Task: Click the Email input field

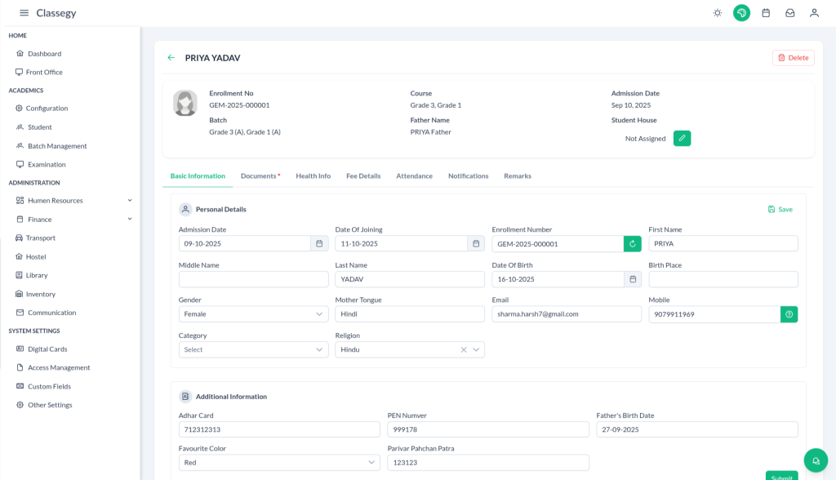Action: coord(566,314)
